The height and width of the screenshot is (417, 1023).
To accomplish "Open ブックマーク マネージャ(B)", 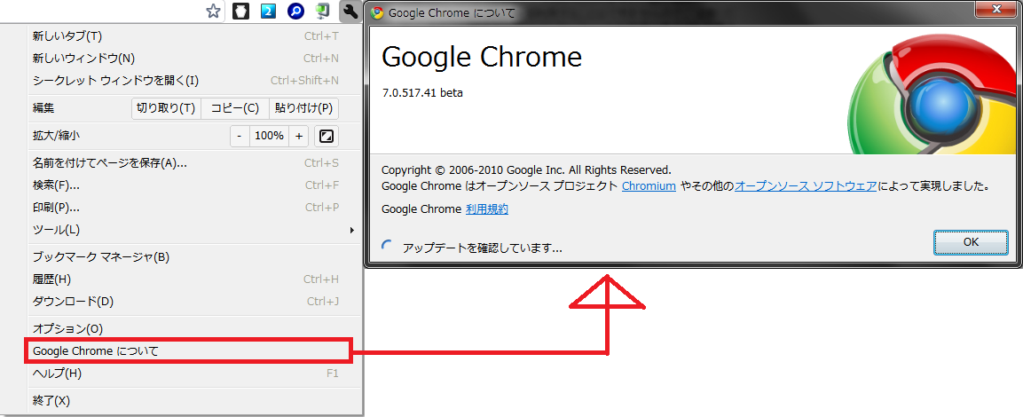I will click(x=194, y=257).
